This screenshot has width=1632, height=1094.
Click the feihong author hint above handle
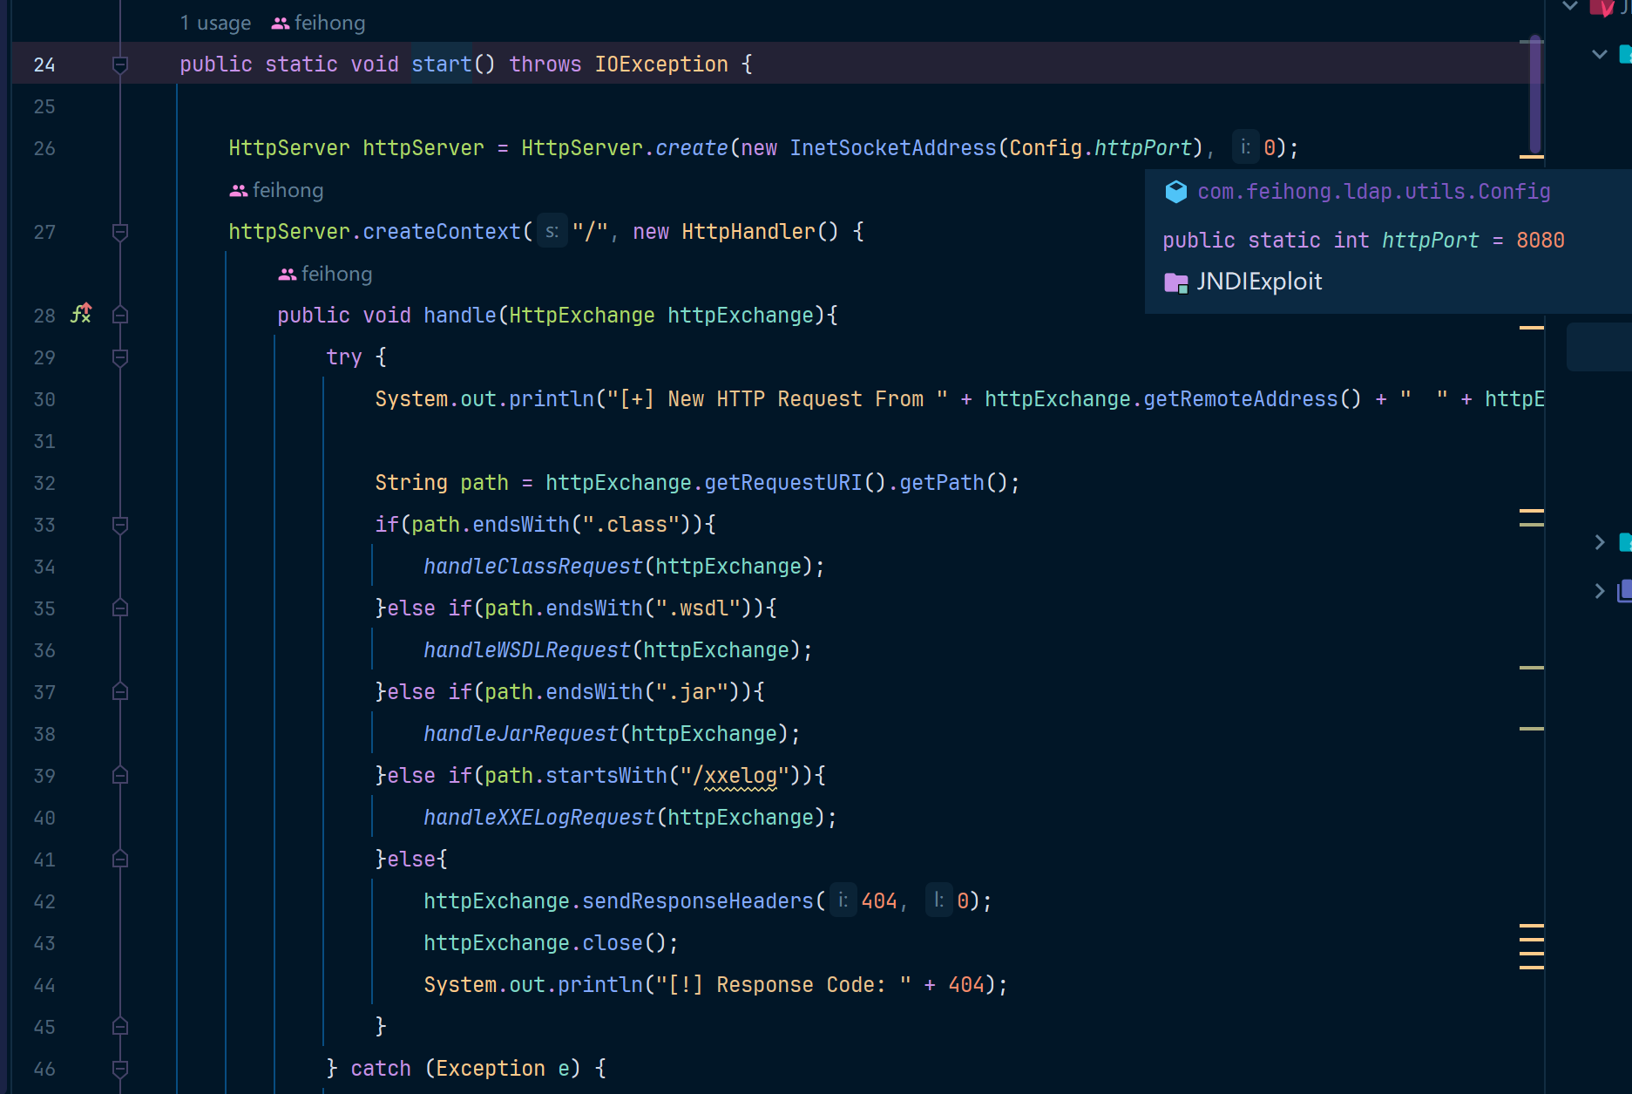tap(325, 274)
